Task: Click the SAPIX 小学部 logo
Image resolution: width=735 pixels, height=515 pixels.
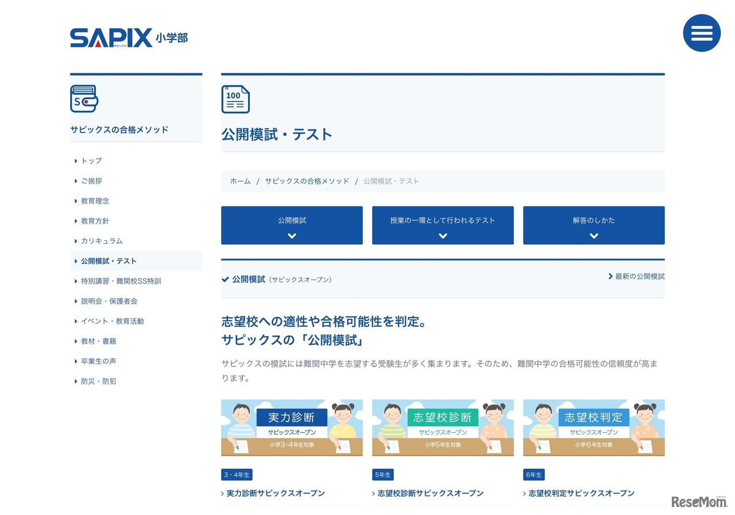Action: pyautogui.click(x=129, y=38)
